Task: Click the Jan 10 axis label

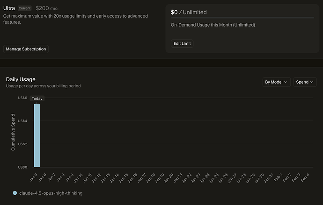Action: 78,178
